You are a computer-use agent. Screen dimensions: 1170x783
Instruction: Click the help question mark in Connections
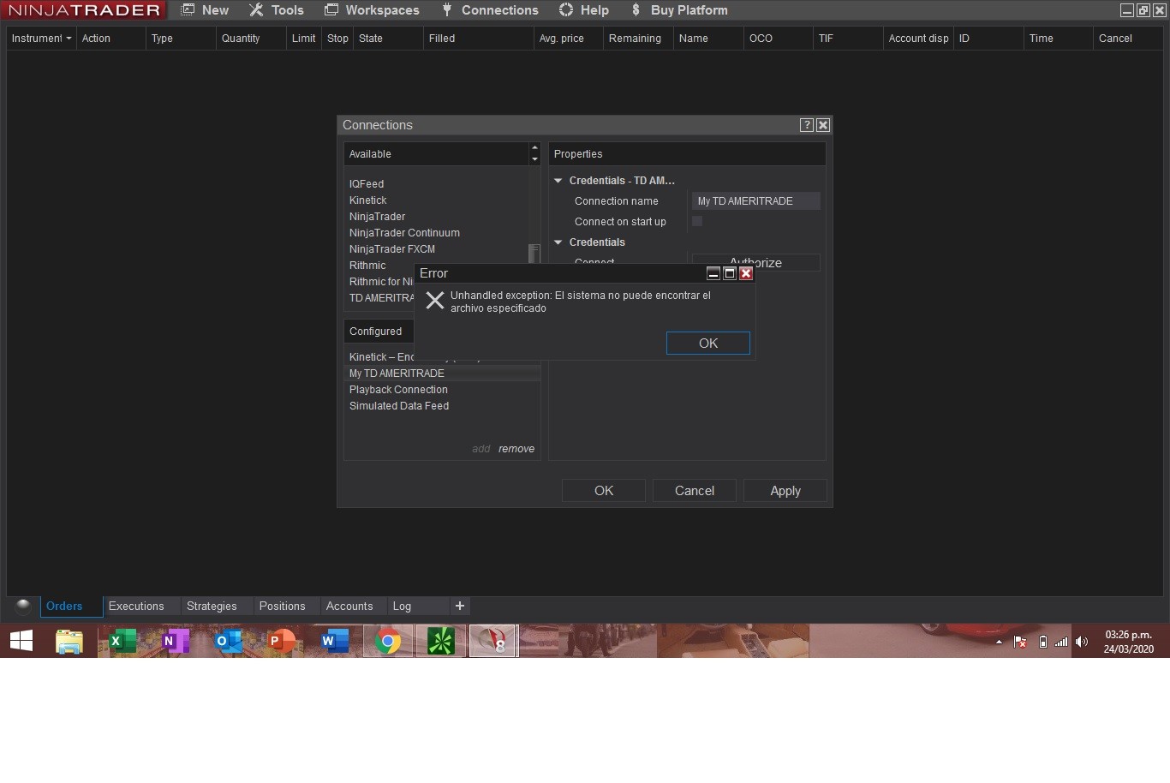[x=807, y=125]
